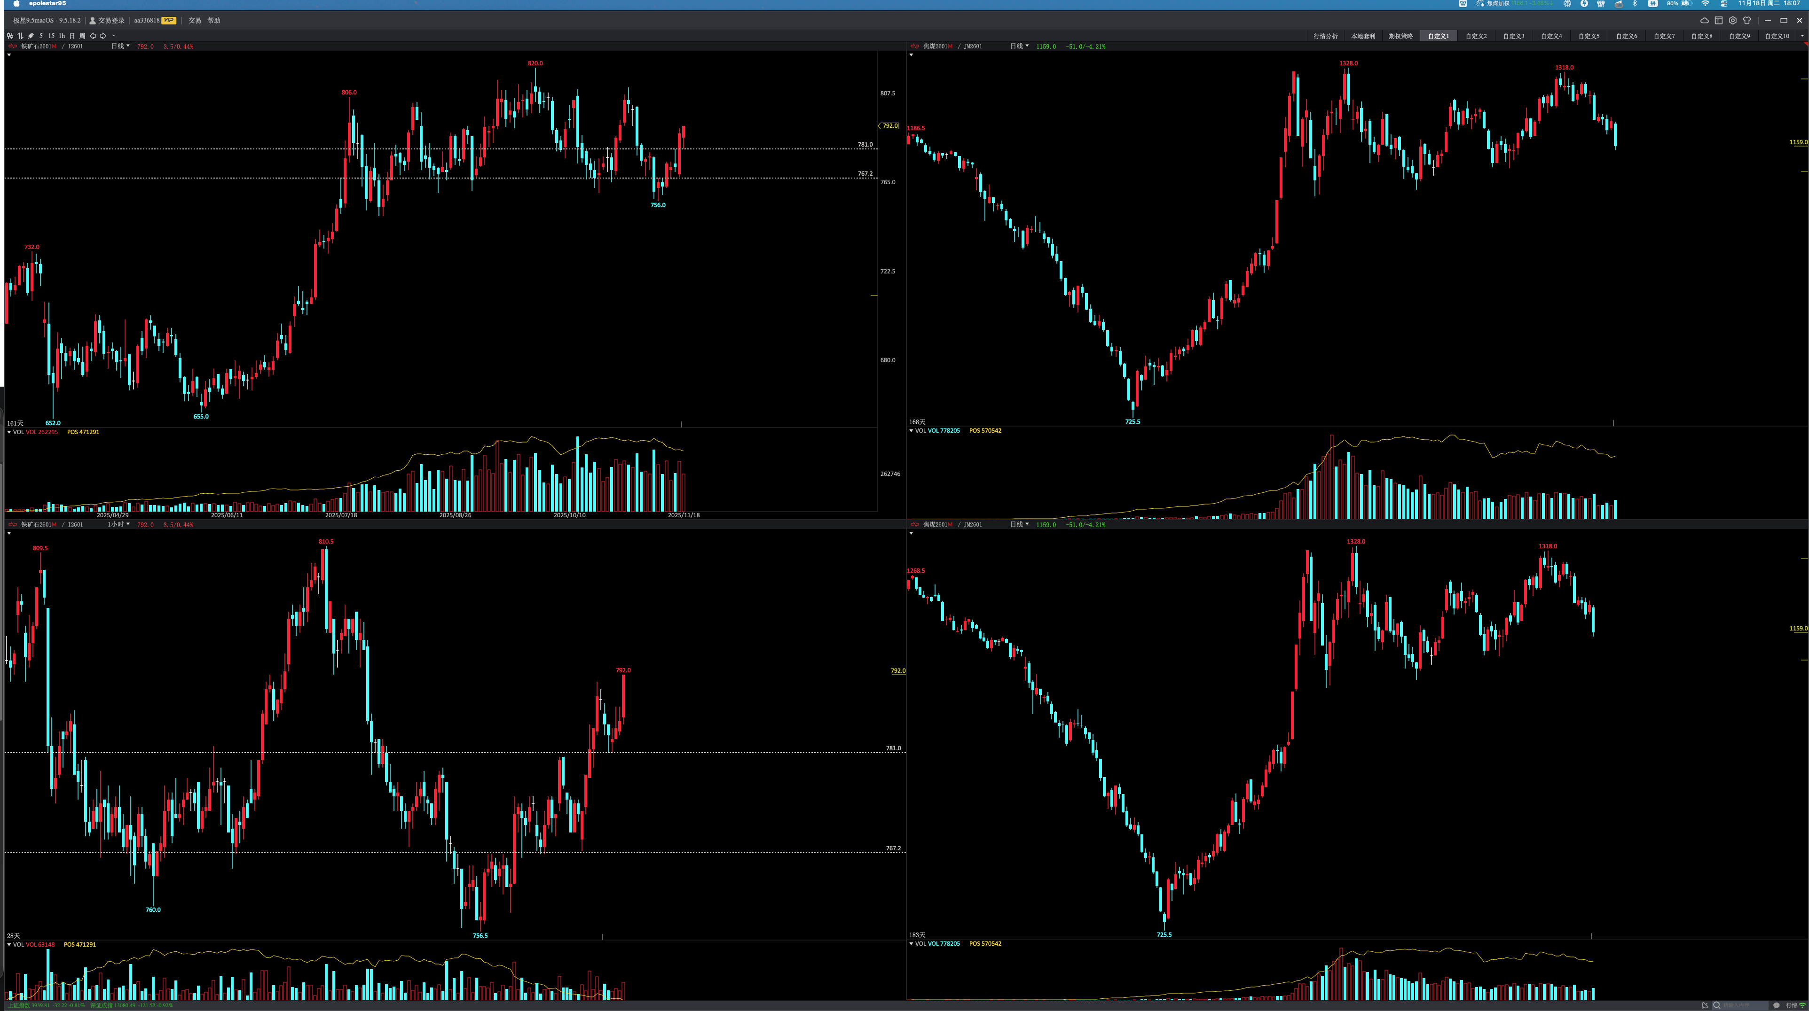Toggle the link icon beside 焦煤2601M top-right
The width and height of the screenshot is (1809, 1011).
tap(914, 47)
